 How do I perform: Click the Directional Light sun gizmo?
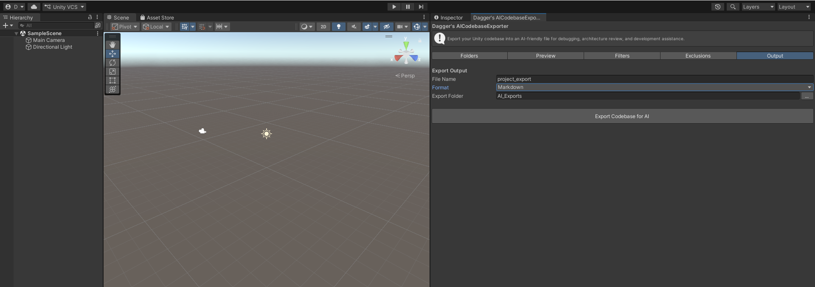pyautogui.click(x=267, y=134)
